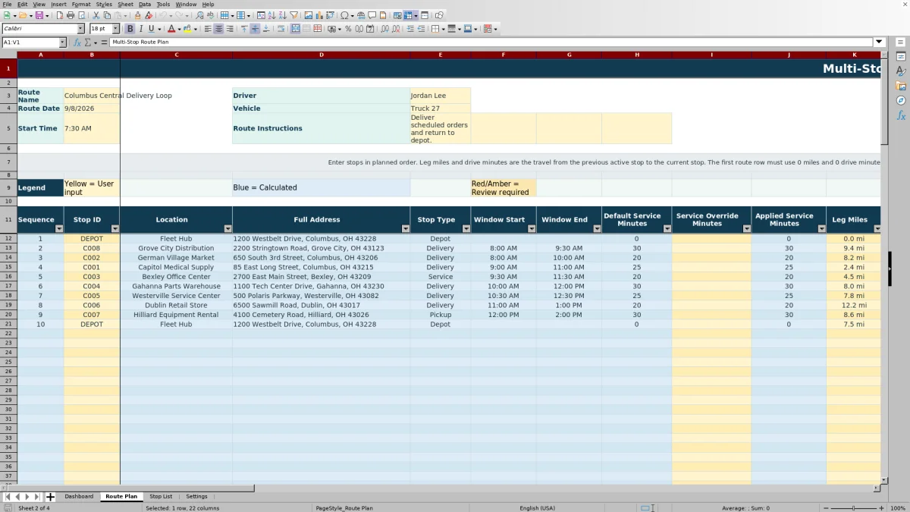Click the Insert Chart icon

(318, 15)
